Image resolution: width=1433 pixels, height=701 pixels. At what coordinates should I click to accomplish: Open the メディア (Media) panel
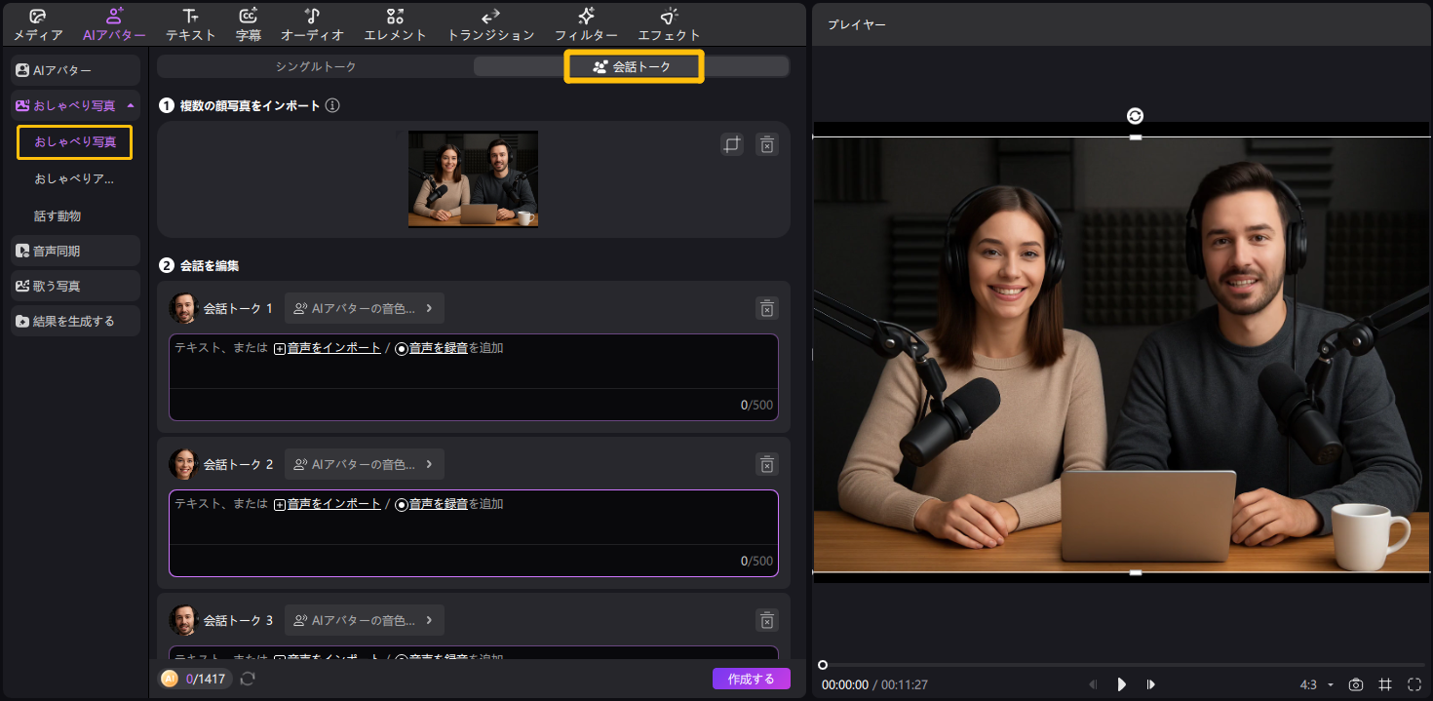[x=38, y=25]
